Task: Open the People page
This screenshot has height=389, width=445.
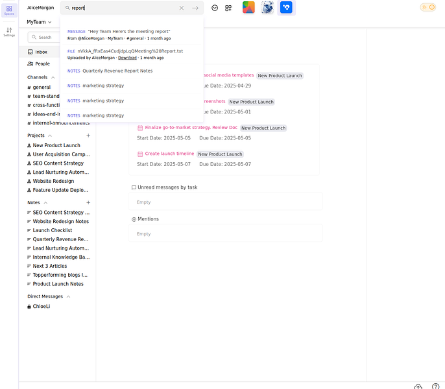Action: coord(39,64)
